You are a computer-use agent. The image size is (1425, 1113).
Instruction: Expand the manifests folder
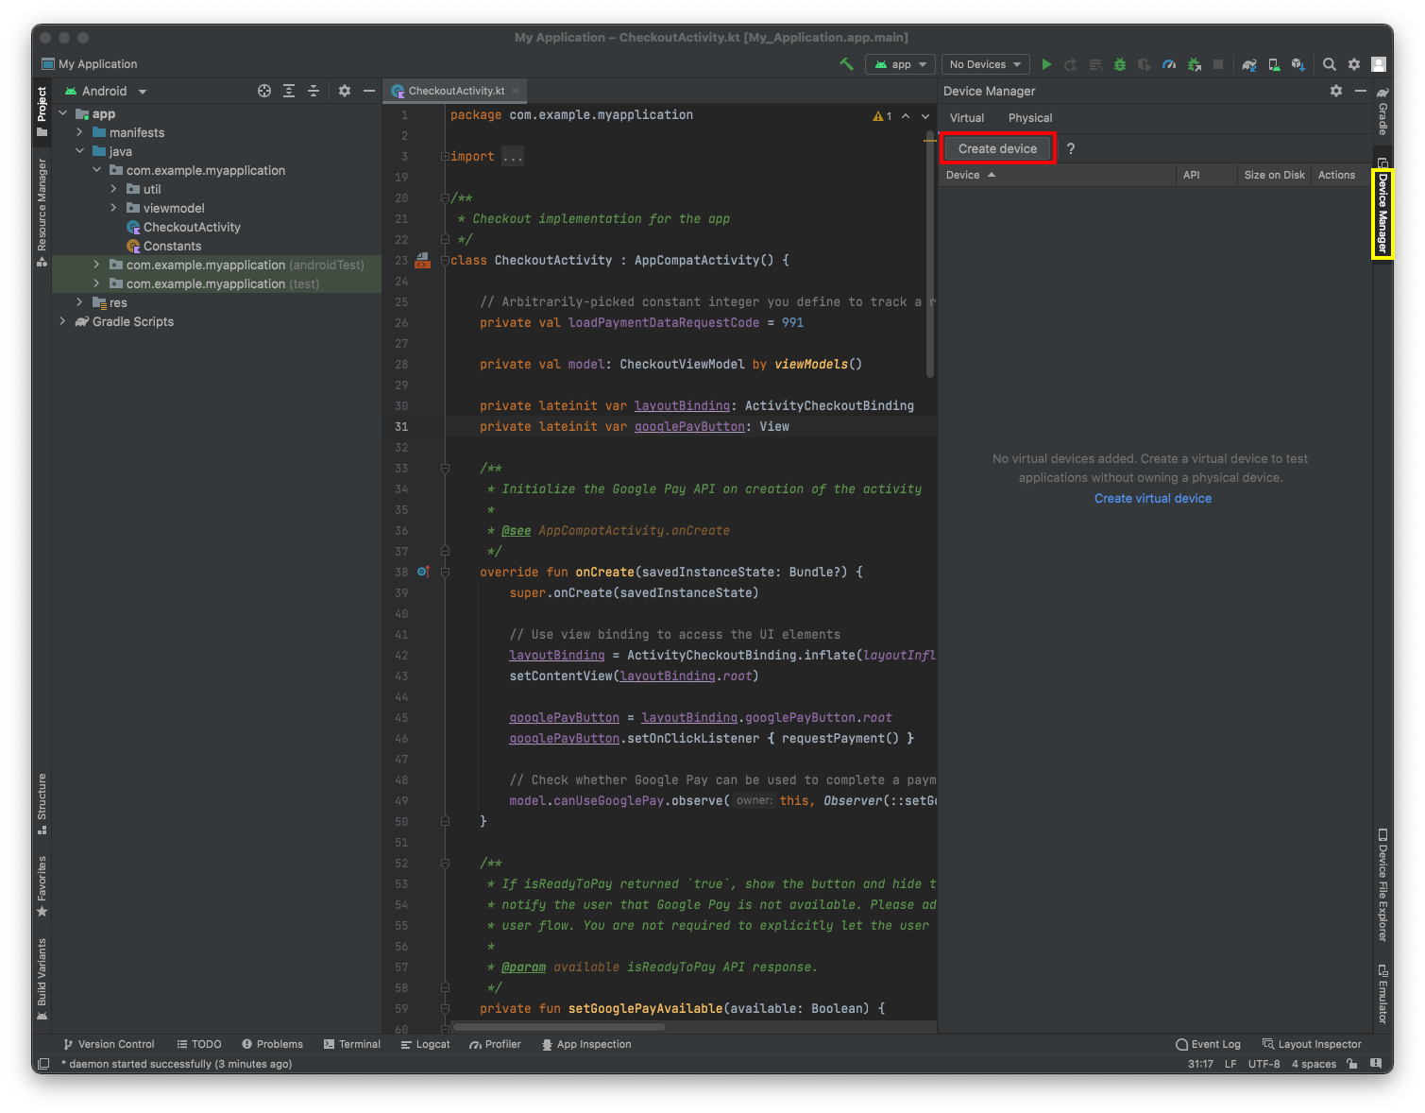pyautogui.click(x=80, y=132)
